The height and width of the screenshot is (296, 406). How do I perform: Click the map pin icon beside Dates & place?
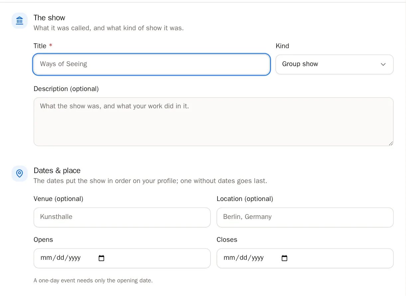[x=20, y=173]
